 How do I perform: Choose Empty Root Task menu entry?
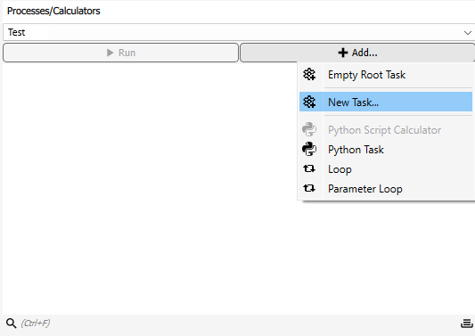[386, 75]
